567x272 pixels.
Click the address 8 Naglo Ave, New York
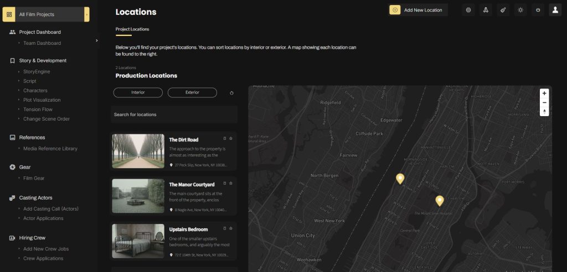pyautogui.click(x=200, y=210)
